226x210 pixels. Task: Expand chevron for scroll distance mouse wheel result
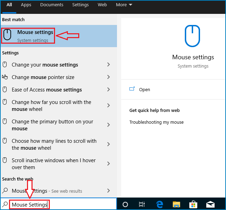pyautogui.click(x=109, y=105)
